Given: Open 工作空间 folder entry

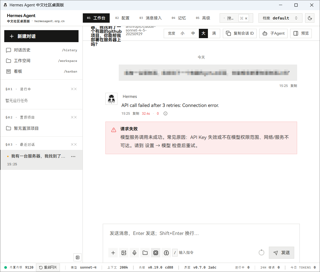Looking at the screenshot, I should pyautogui.click(x=41, y=61).
